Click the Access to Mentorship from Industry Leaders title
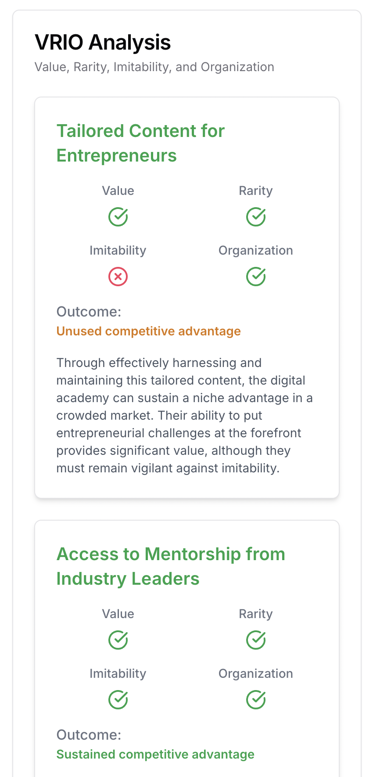 tap(171, 566)
